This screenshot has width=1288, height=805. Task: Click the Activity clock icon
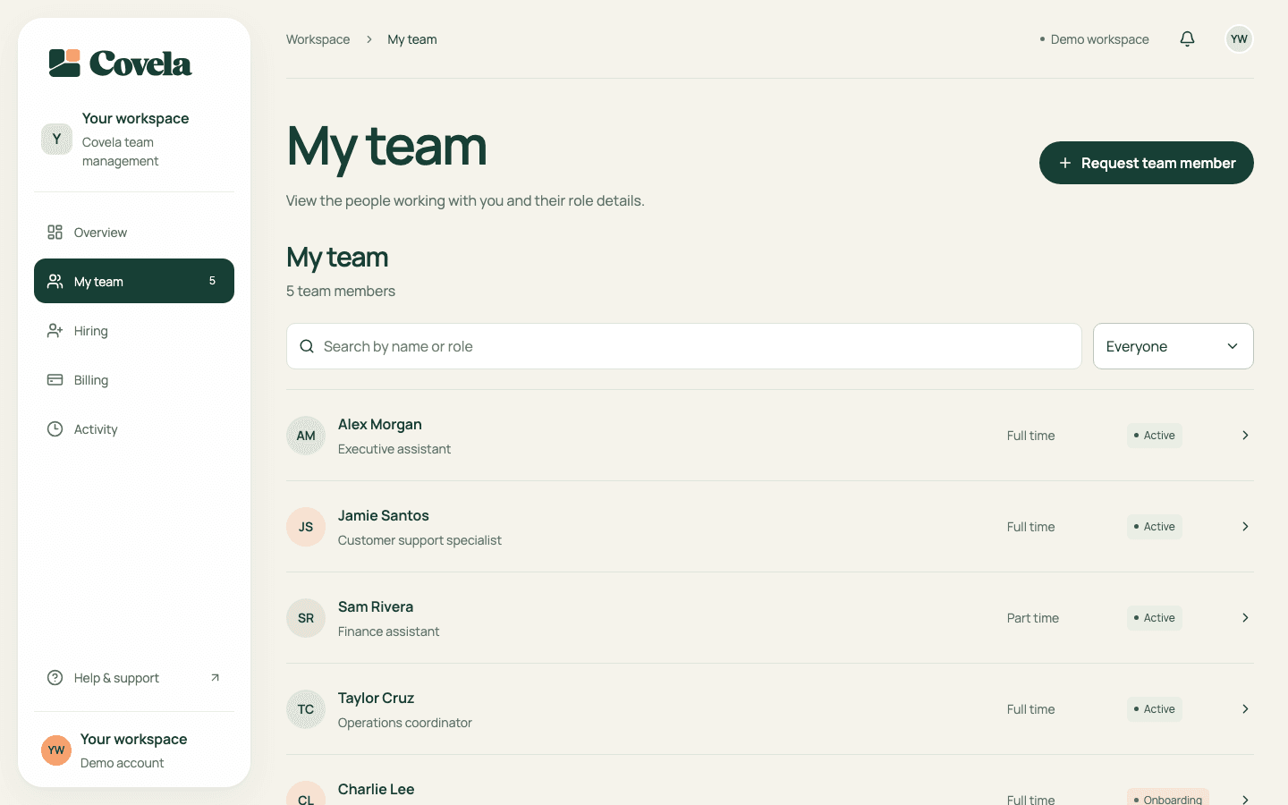pyautogui.click(x=55, y=429)
